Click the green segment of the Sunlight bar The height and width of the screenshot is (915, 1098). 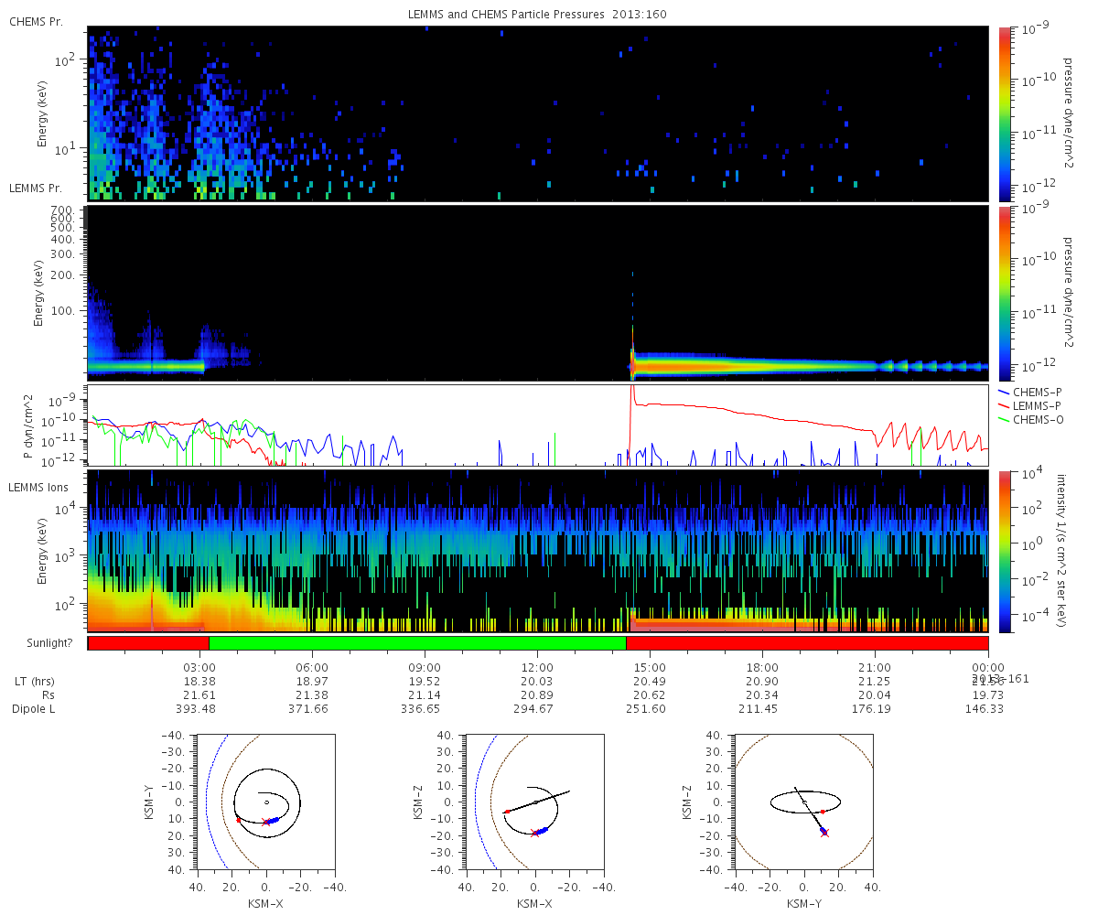[x=417, y=643]
